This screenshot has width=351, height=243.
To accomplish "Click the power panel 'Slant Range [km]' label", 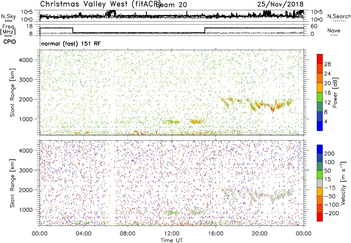I will [x=12, y=93].
